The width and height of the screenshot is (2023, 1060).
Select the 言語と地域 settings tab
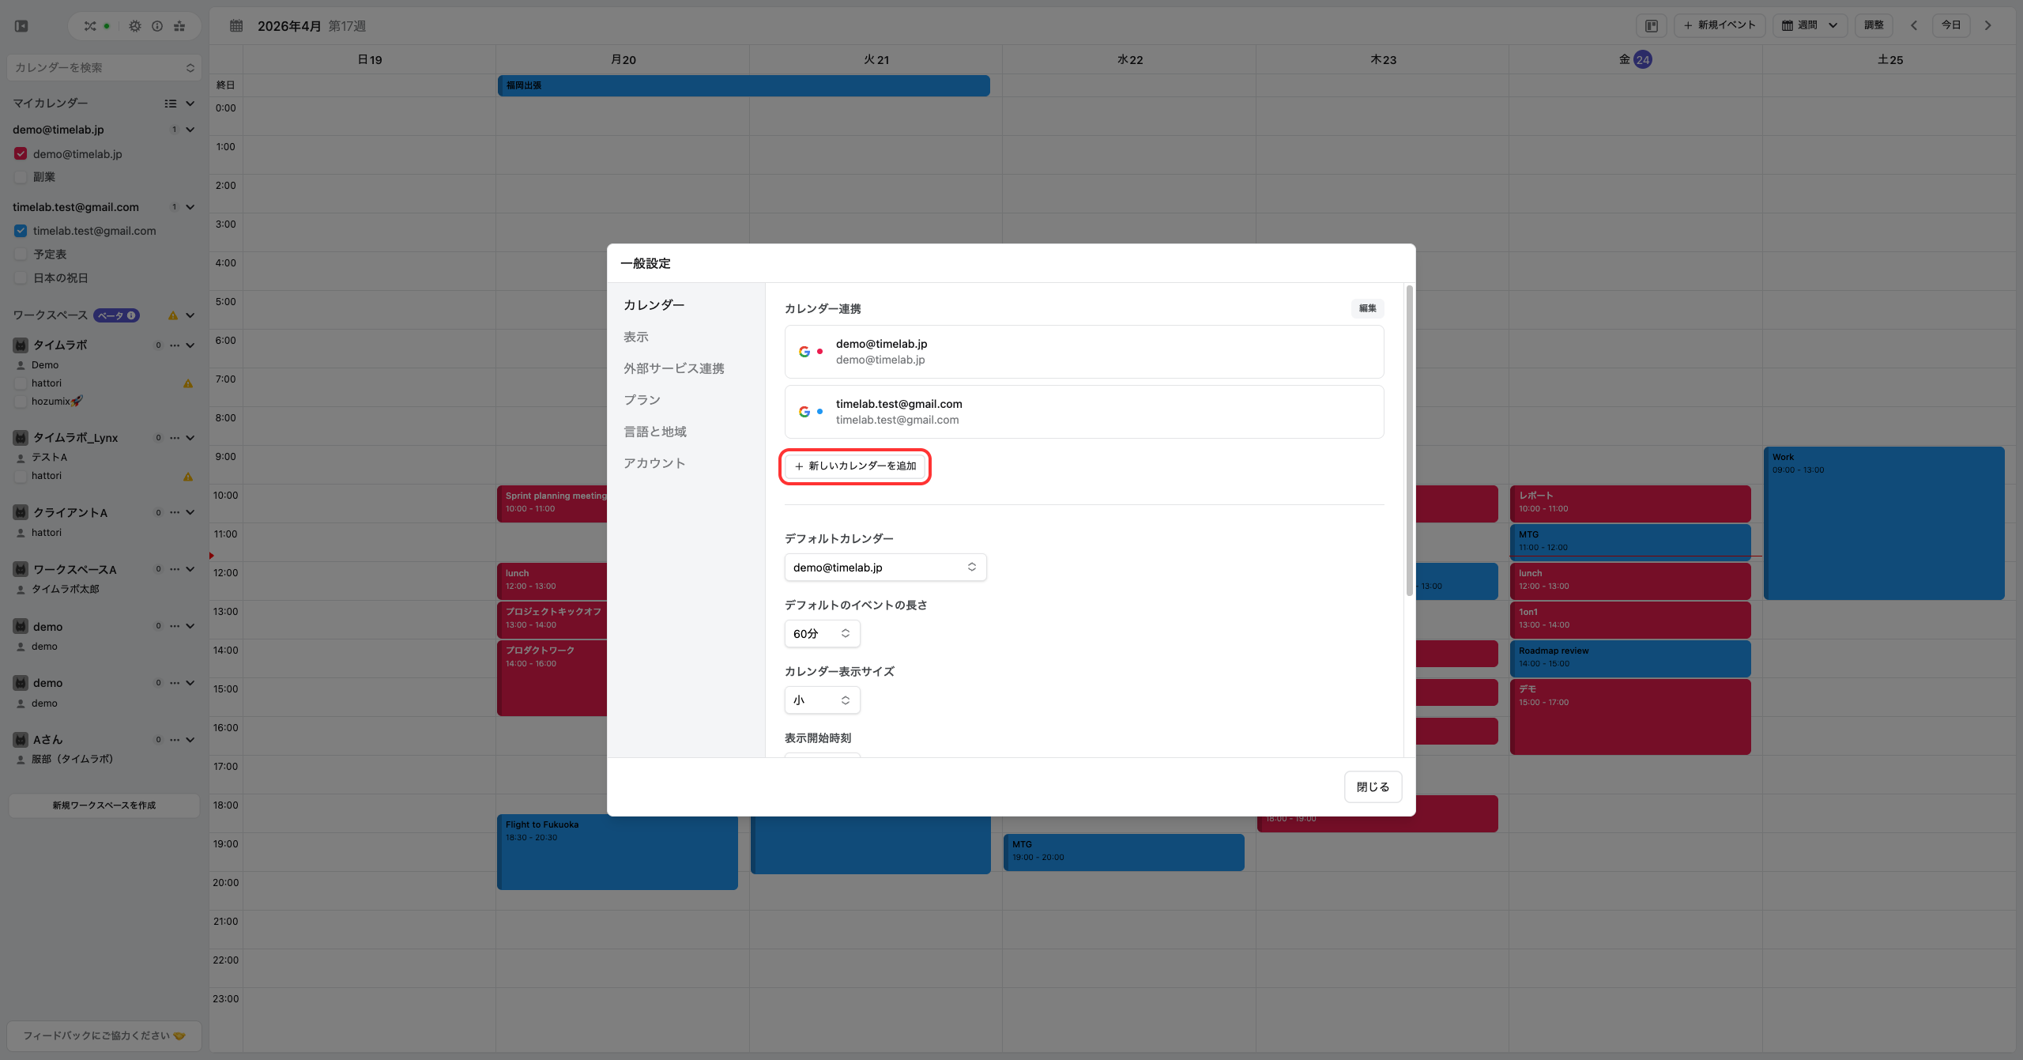tap(654, 432)
